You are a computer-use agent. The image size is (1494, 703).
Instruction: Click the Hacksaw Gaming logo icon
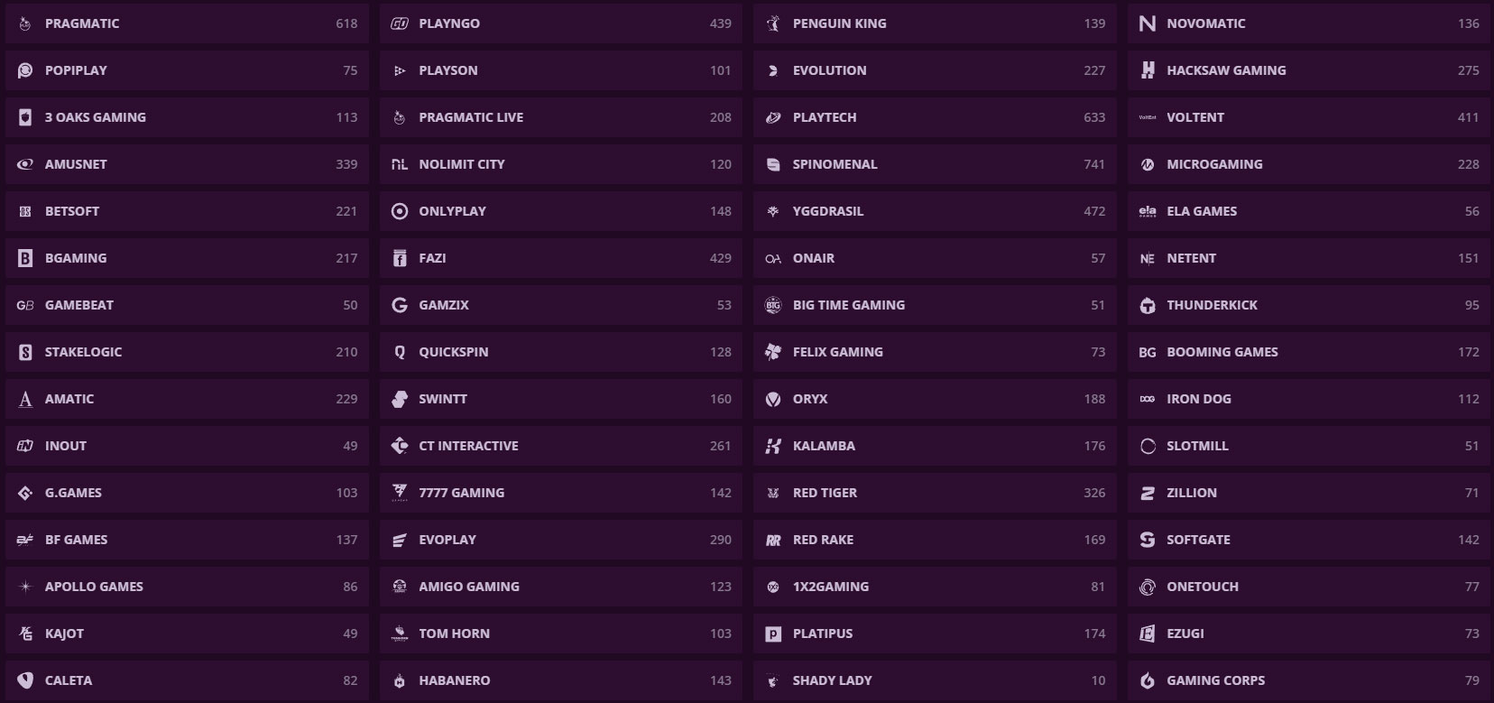1148,70
